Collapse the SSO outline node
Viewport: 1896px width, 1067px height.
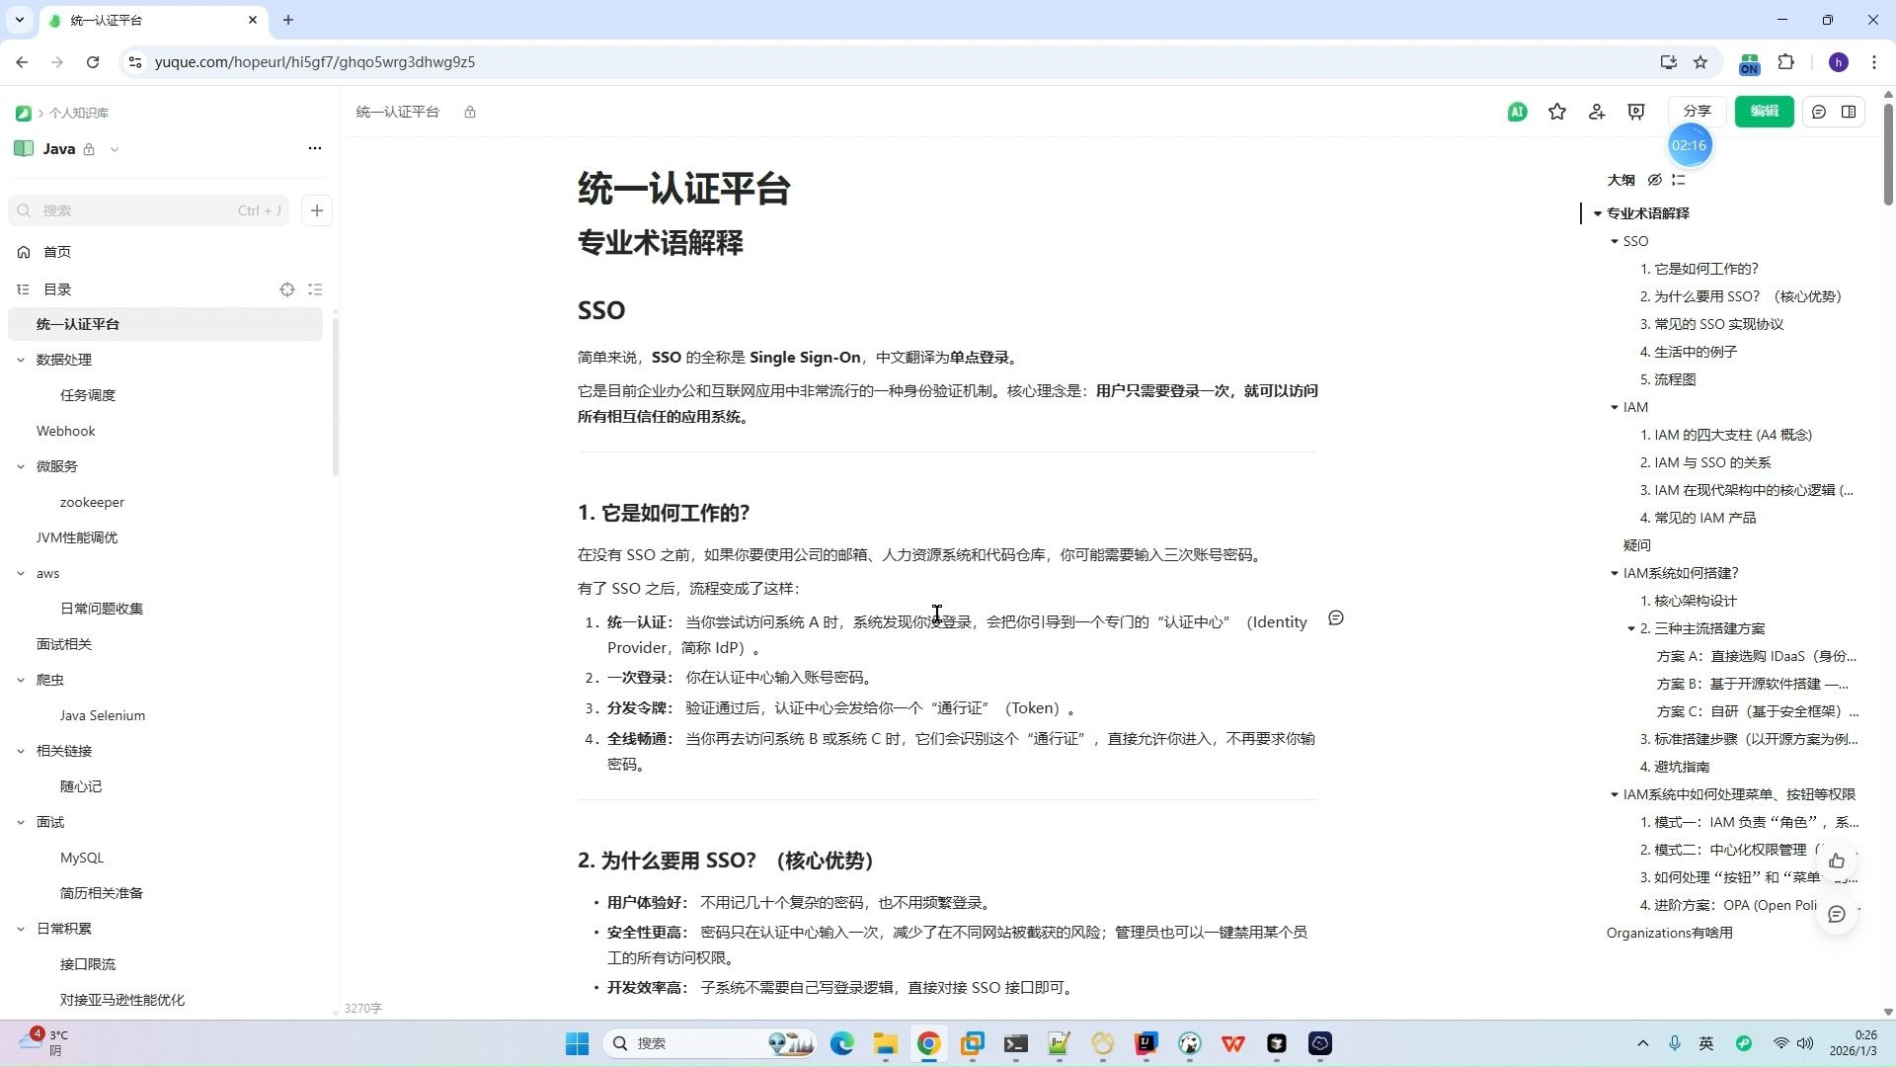1615,241
